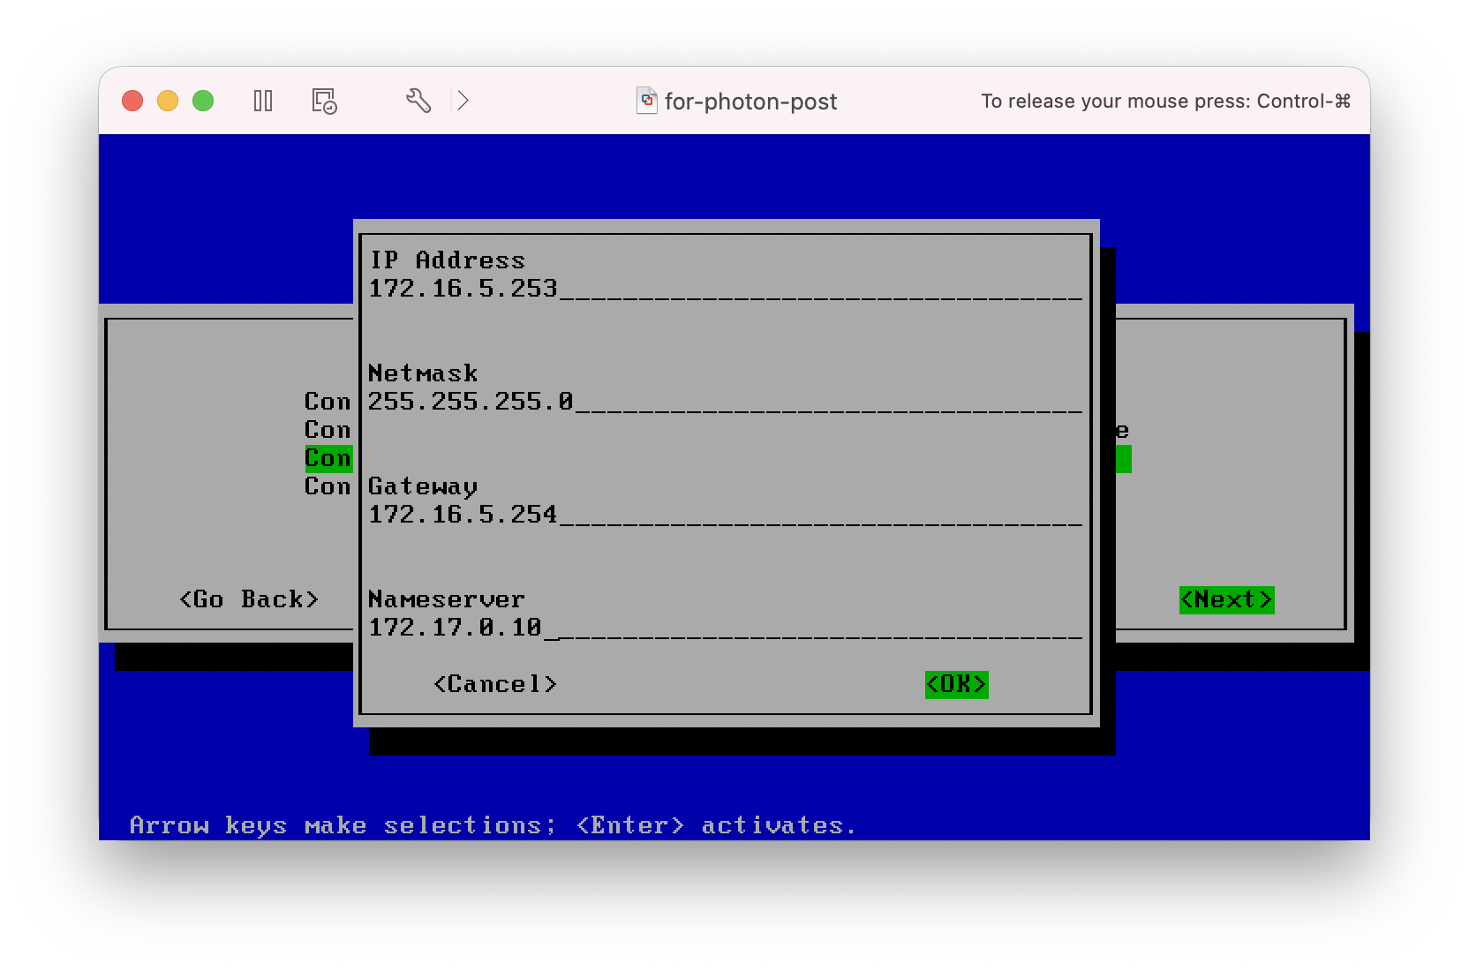Pick the topmost Con menu entry
Viewport: 1469px width, 971px height.
point(328,402)
